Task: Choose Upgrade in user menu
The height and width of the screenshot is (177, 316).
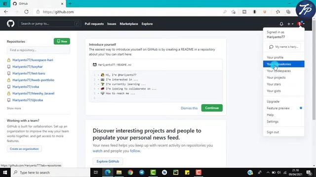Action: 283,101
